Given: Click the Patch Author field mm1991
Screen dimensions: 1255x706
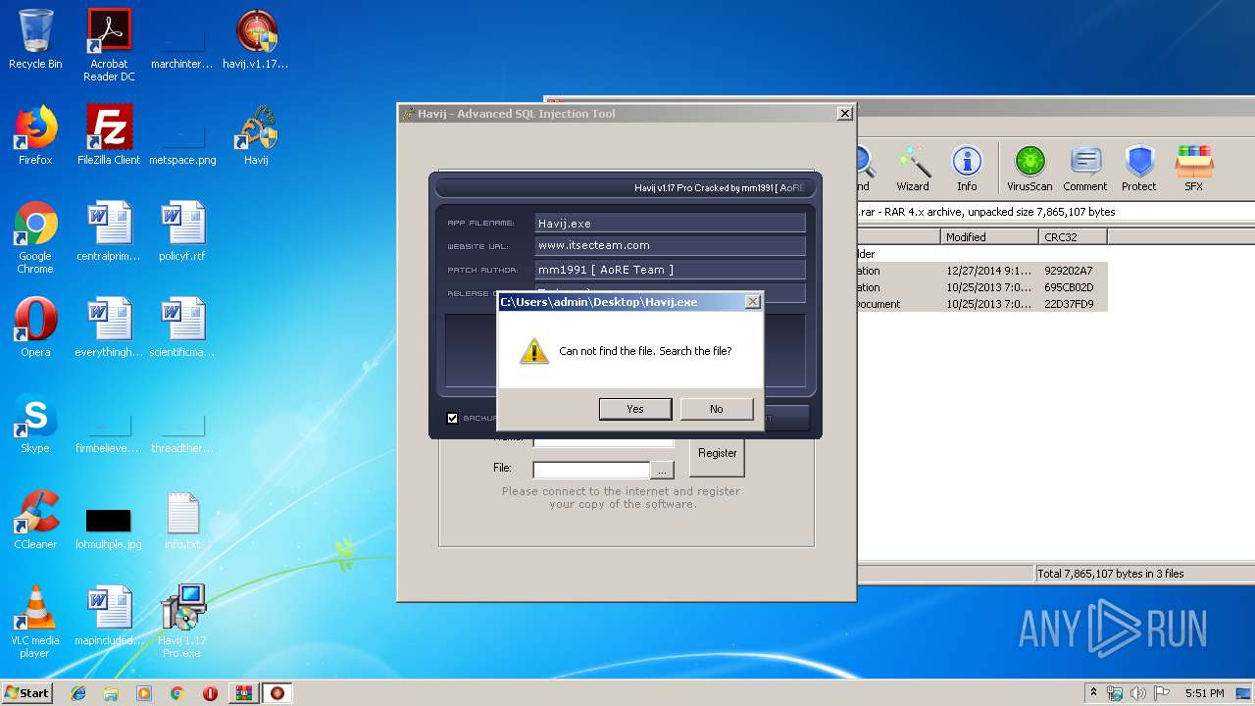Looking at the screenshot, I should click(671, 270).
